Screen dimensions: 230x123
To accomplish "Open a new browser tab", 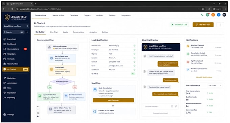I will (36, 4).
